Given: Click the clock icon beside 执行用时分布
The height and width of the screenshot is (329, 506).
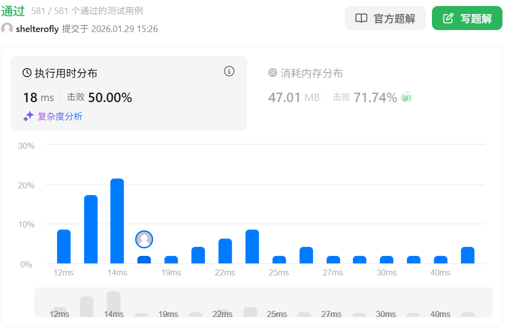Looking at the screenshot, I should tap(27, 73).
